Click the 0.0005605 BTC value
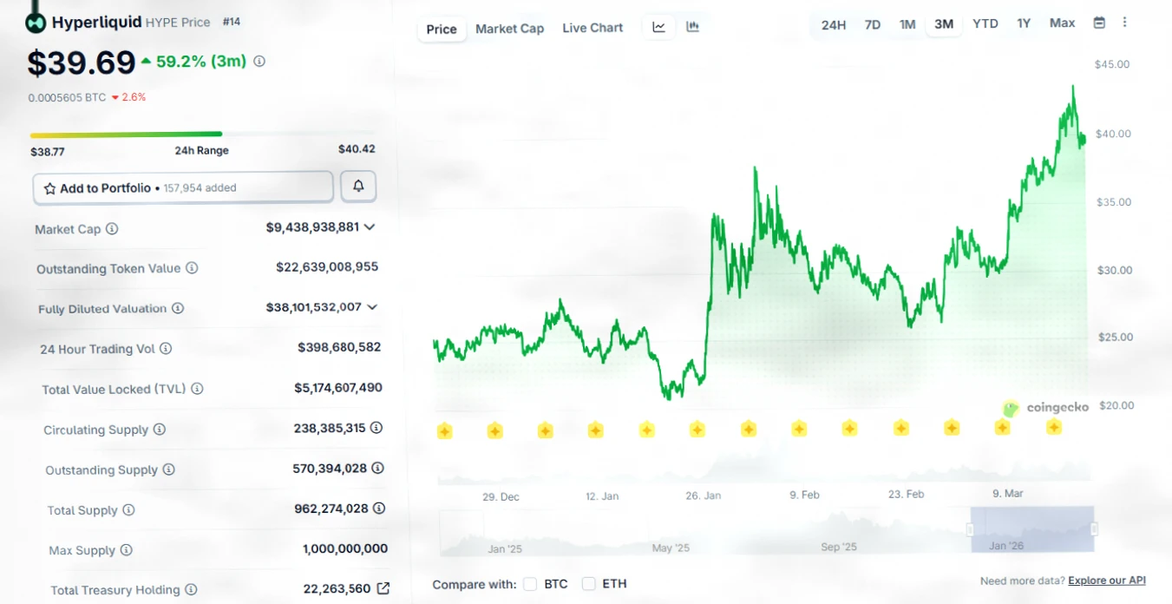The height and width of the screenshot is (604, 1172). pos(67,97)
